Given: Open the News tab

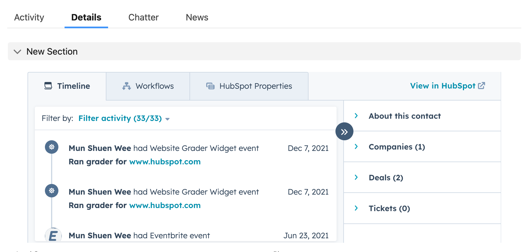Looking at the screenshot, I should point(197,17).
